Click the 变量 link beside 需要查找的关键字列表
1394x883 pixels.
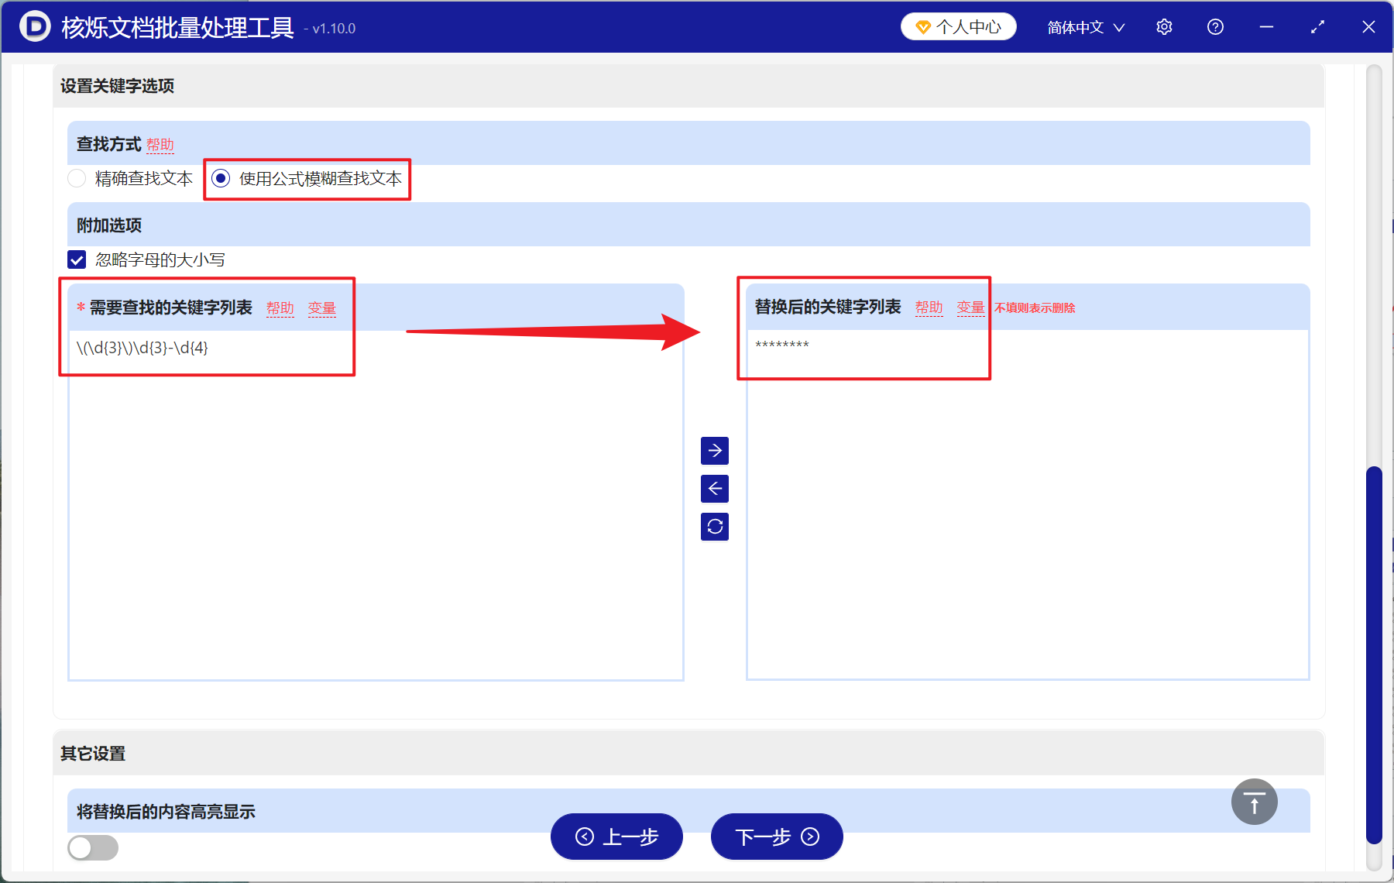(321, 308)
